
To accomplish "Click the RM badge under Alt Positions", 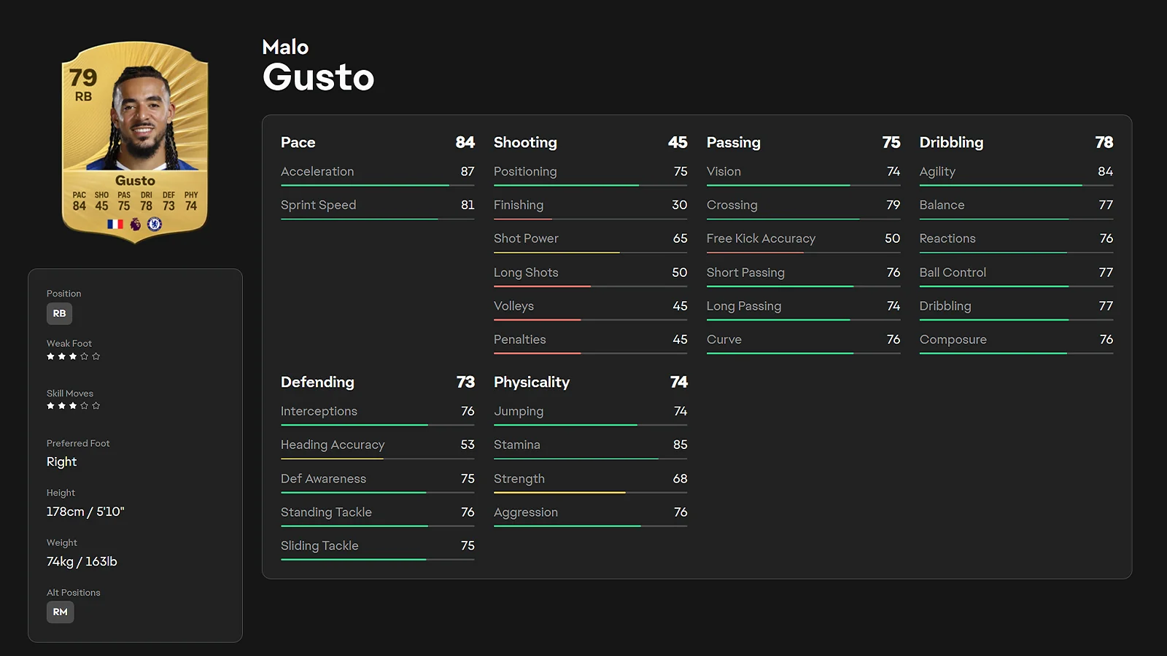I will pos(61,612).
